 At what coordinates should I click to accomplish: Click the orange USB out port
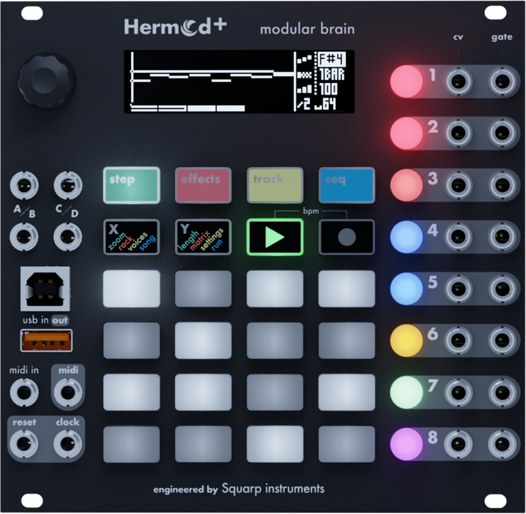46,341
